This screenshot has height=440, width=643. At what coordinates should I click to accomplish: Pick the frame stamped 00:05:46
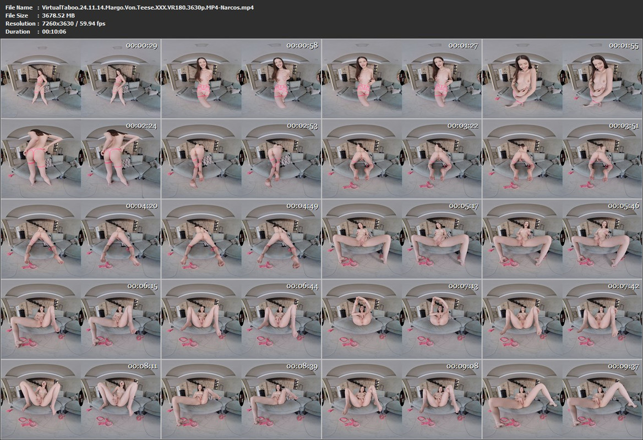point(562,239)
